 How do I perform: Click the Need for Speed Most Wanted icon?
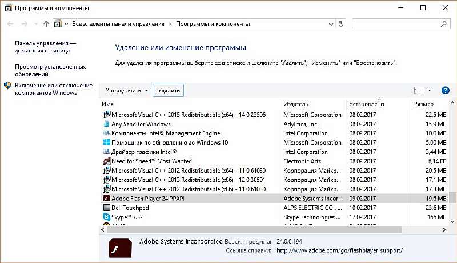coord(106,161)
